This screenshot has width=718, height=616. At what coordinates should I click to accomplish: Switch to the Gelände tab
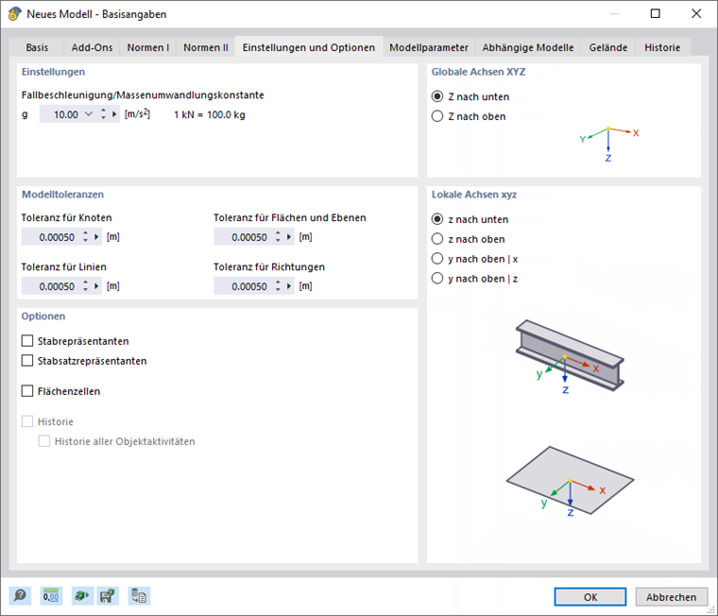608,47
